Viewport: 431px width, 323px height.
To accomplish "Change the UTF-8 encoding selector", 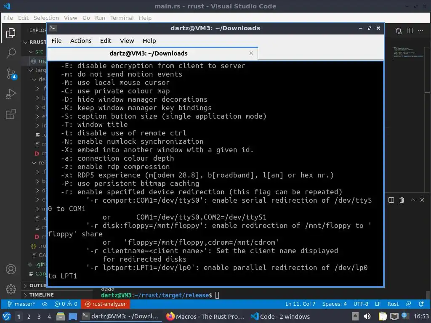I will 361,304.
